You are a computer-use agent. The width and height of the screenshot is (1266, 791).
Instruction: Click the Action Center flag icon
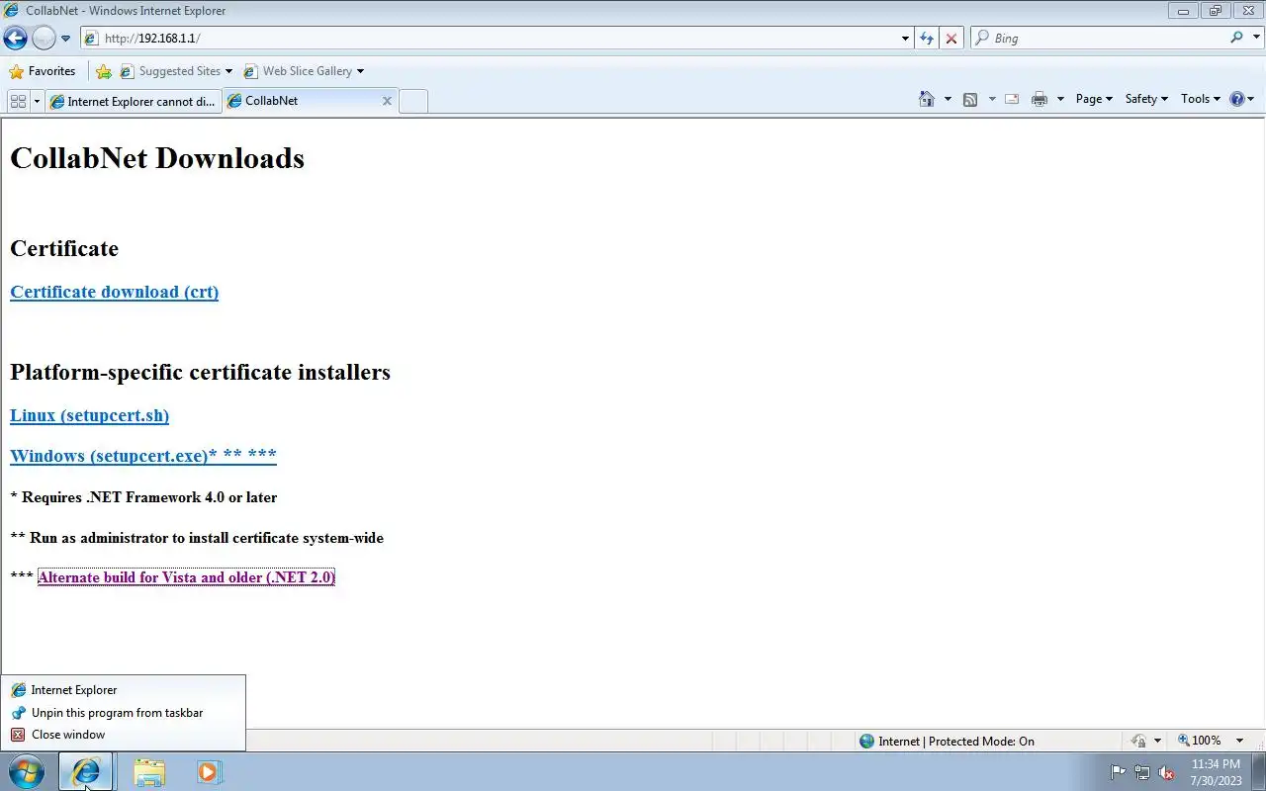pyautogui.click(x=1119, y=772)
